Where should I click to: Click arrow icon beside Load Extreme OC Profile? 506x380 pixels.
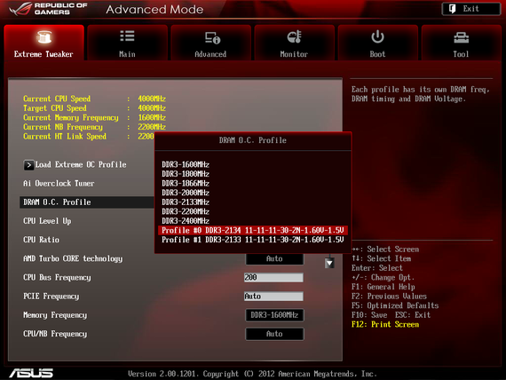click(x=28, y=165)
